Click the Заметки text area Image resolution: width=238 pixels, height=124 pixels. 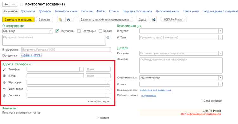click(x=181, y=65)
